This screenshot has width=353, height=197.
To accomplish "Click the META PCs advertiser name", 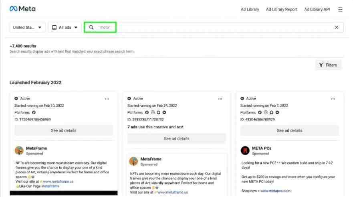I will click(262, 148).
